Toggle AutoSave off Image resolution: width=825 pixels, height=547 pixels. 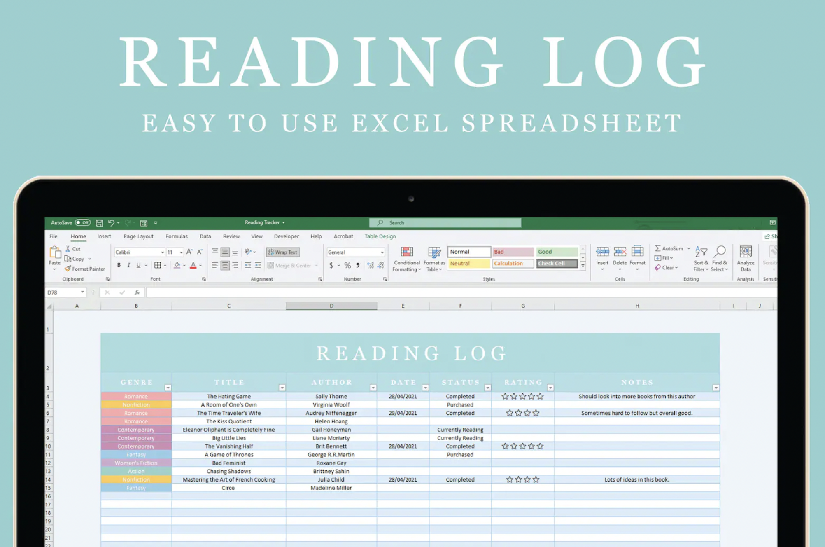pyautogui.click(x=82, y=222)
